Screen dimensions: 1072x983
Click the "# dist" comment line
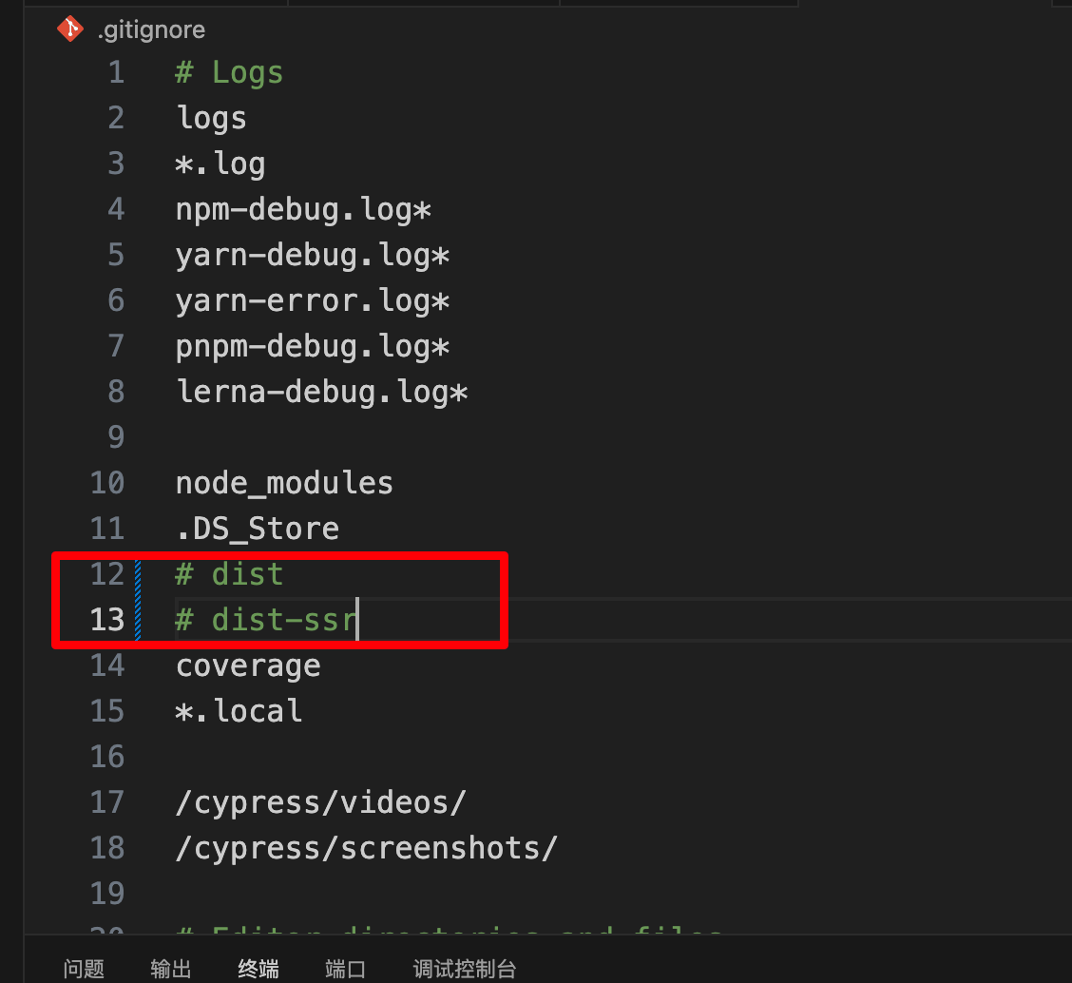click(229, 574)
